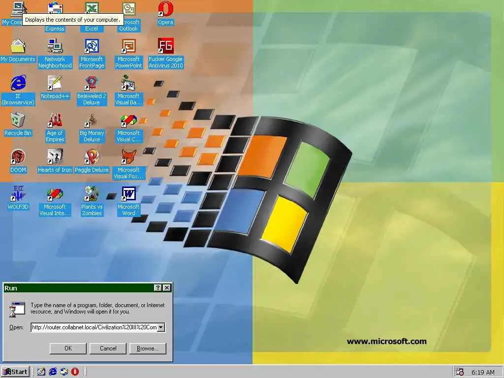Click the system tray scheduler icon

point(460,372)
